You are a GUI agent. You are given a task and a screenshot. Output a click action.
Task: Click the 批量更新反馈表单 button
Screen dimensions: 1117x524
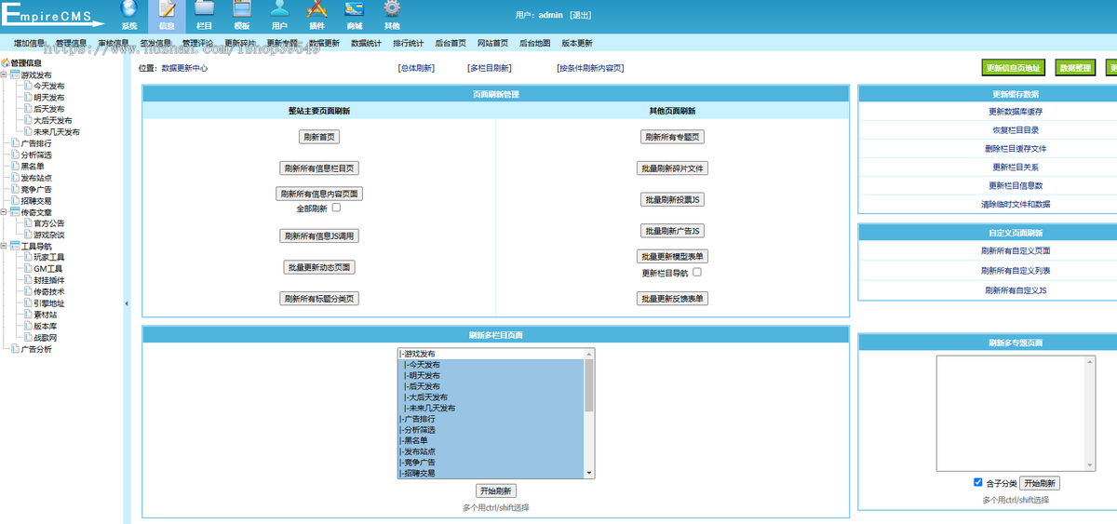point(673,299)
